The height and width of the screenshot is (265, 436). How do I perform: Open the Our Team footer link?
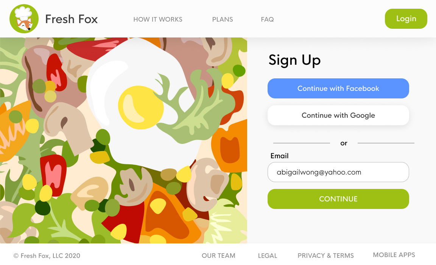click(x=218, y=256)
